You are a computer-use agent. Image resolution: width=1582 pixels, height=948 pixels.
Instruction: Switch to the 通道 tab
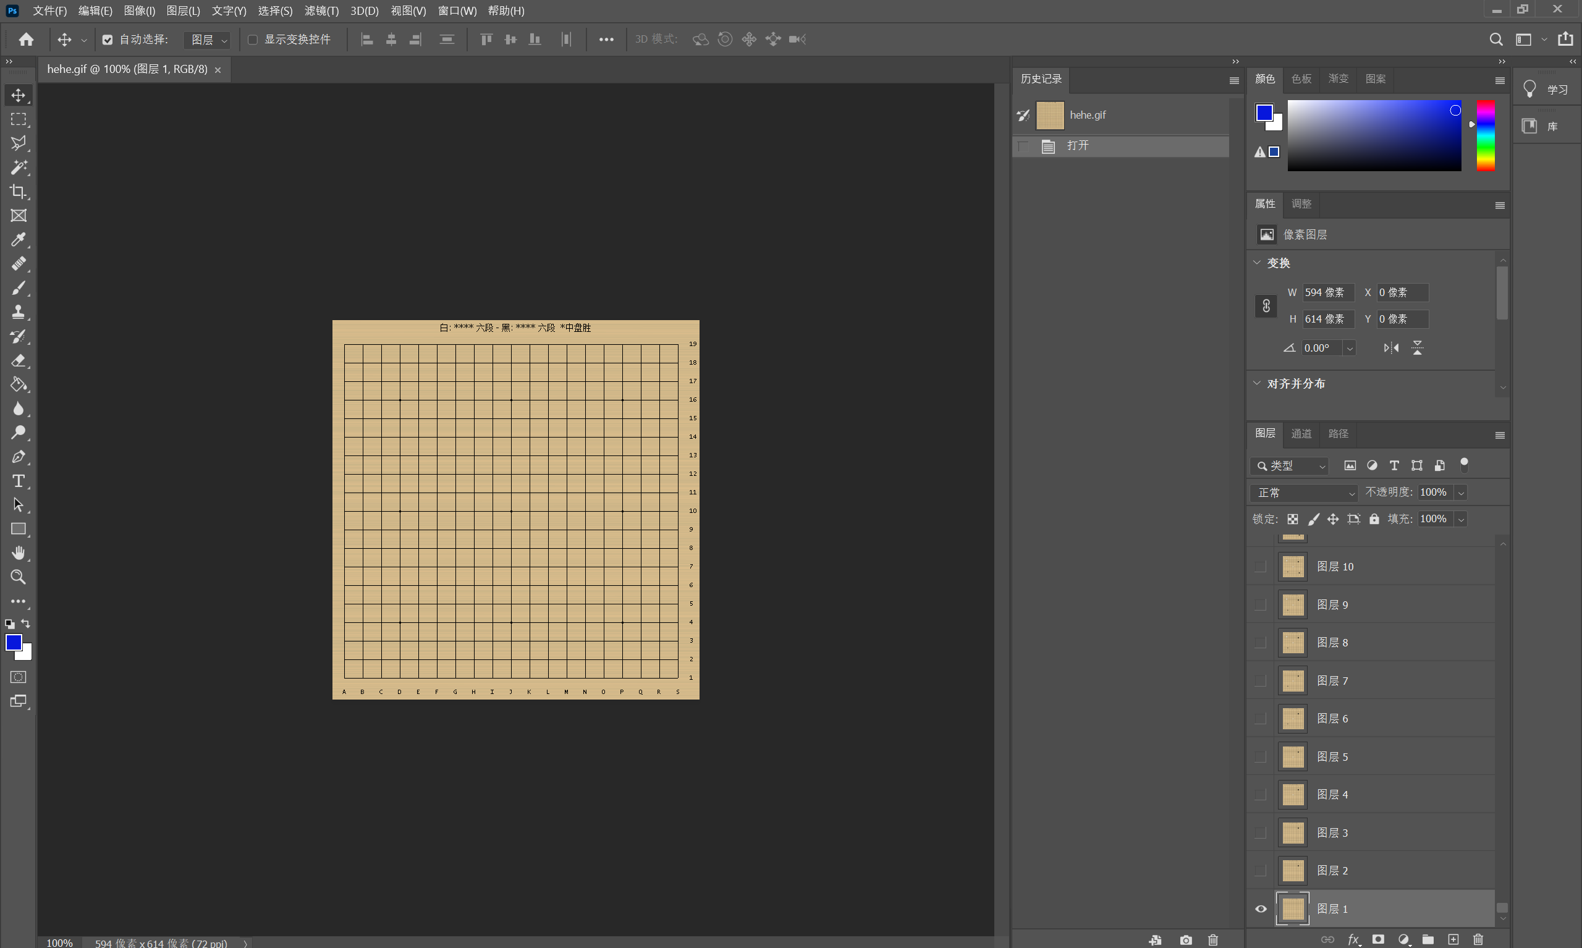pos(1301,434)
